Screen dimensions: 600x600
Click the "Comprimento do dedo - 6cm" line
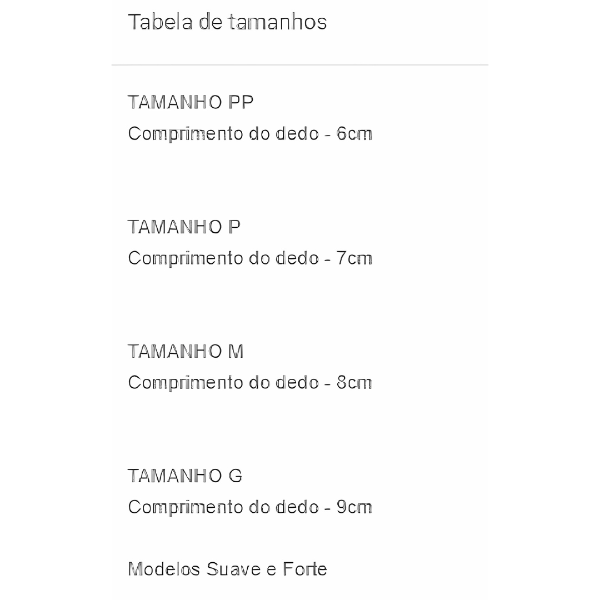pyautogui.click(x=249, y=134)
